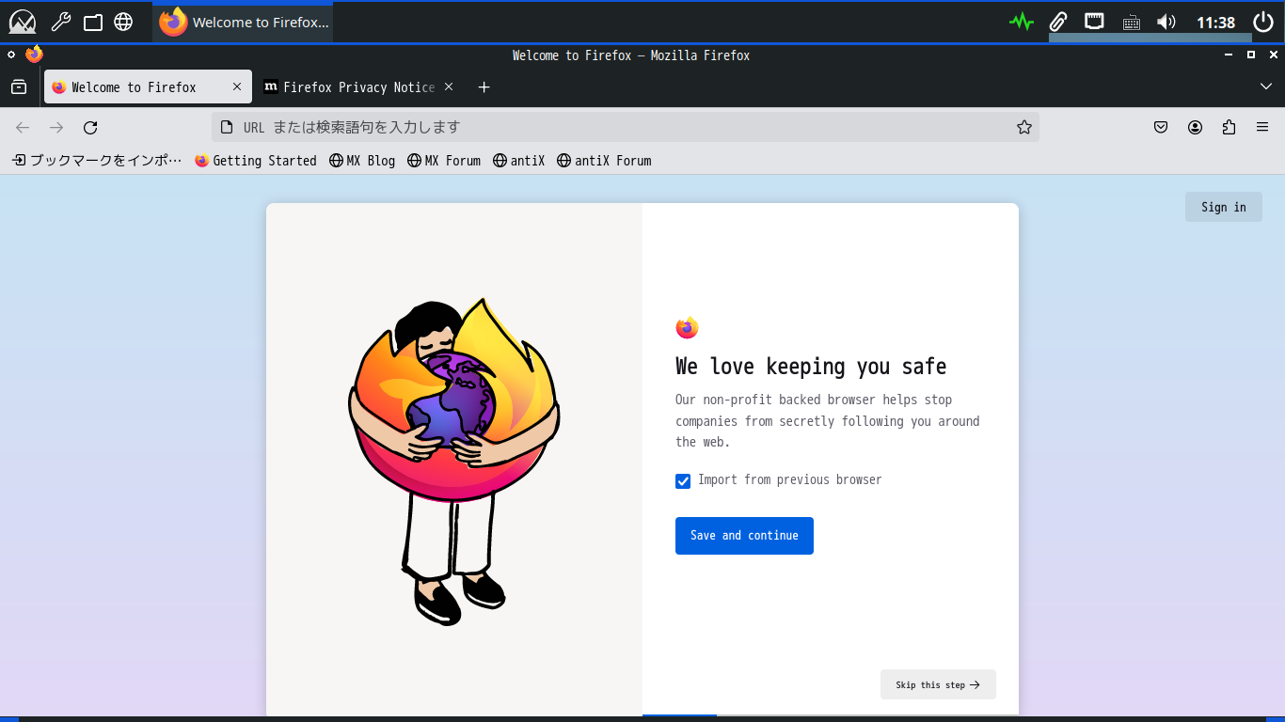Click the import bookmarks toolbar item
The height and width of the screenshot is (722, 1285).
97,161
